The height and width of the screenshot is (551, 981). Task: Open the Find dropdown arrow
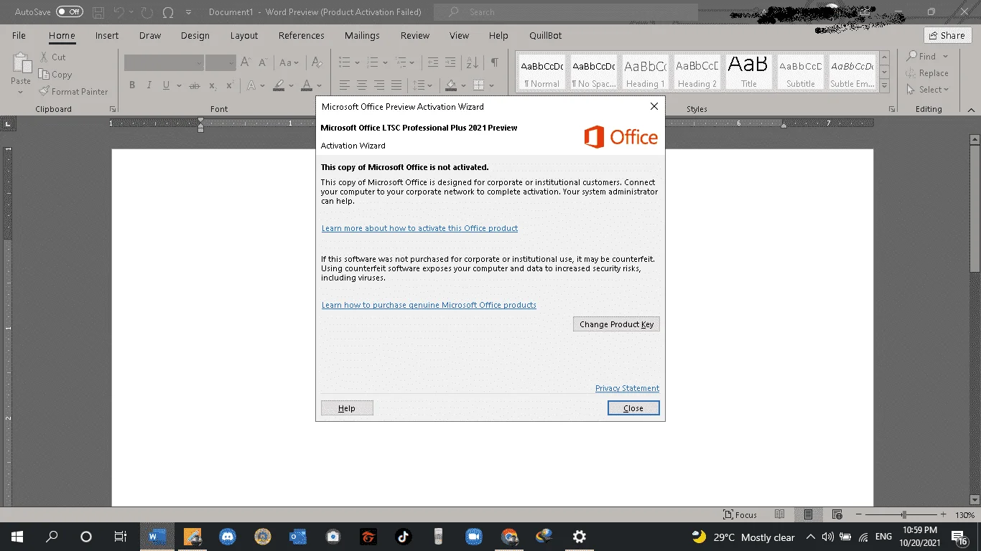pyautogui.click(x=945, y=57)
